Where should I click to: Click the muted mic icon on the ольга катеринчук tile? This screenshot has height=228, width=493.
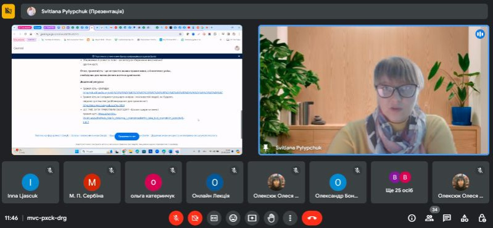pos(173,171)
